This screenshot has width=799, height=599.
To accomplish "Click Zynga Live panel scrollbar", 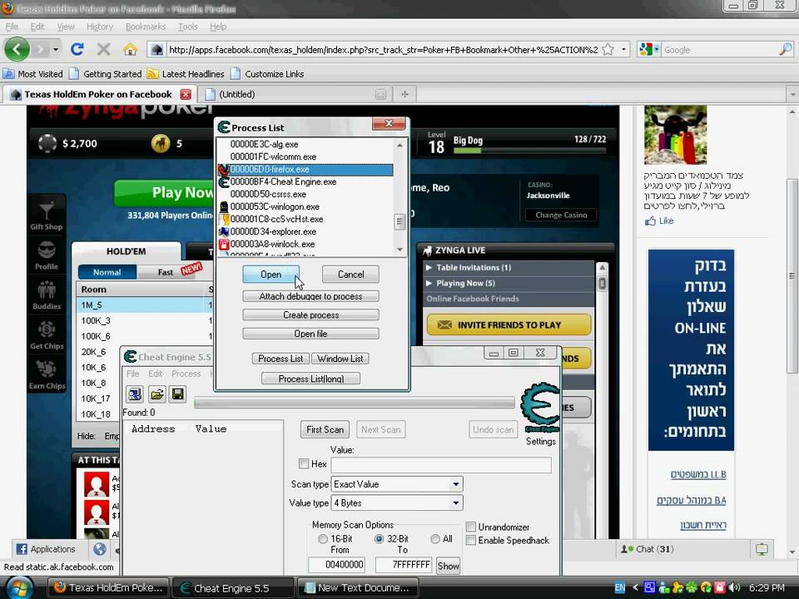I will (x=603, y=283).
